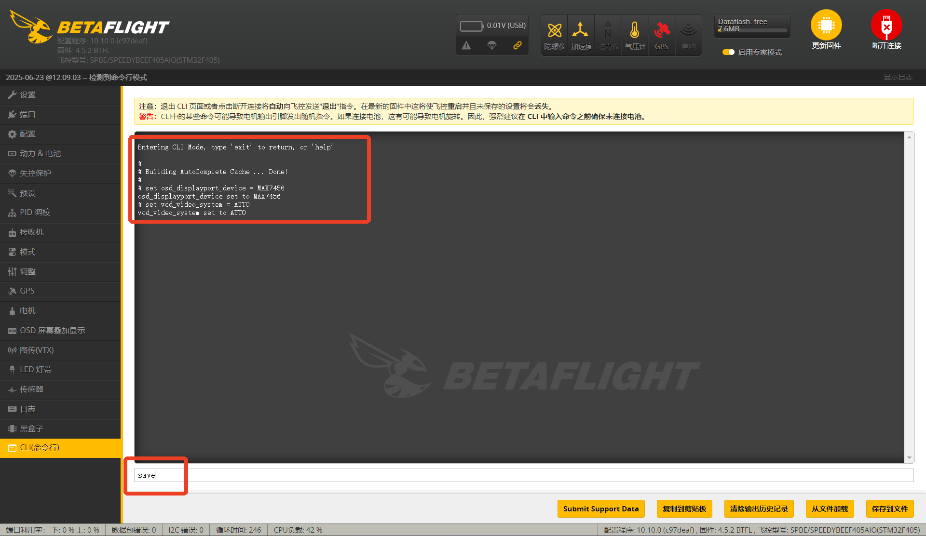Open the 模式 switch icon
The width and height of the screenshot is (926, 536).
pos(12,252)
